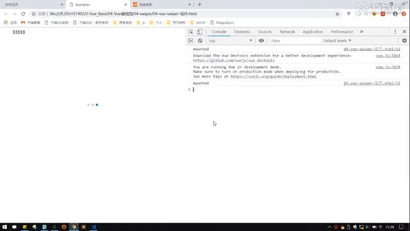The height and width of the screenshot is (231, 410).
Task: Open DevTools three-dot customize menu
Action: (395, 31)
